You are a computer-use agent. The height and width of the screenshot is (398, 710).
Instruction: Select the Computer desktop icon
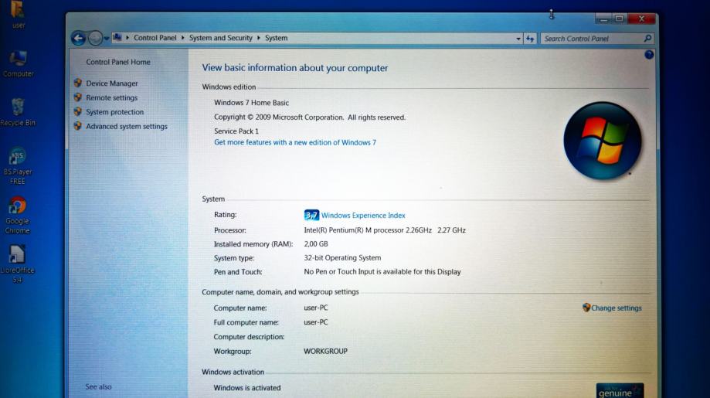click(18, 64)
